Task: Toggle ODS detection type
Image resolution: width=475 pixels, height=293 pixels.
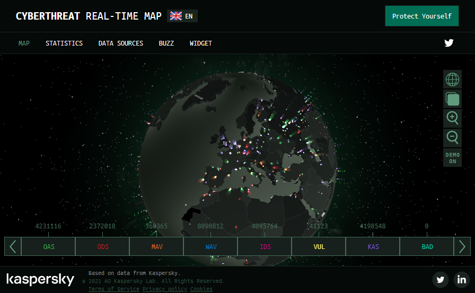Action: pos(103,247)
